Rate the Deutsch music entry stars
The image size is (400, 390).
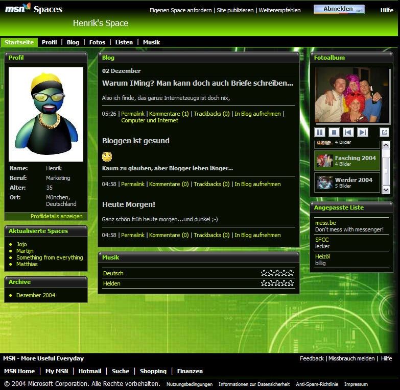(x=277, y=273)
